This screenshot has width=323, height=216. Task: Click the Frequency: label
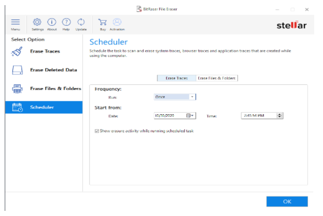point(108,89)
